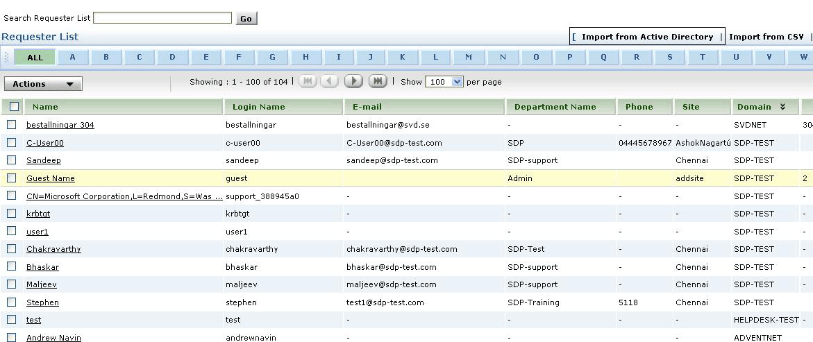Click the drag handle left of ALL
Screen dimensions: 813x342
(7, 58)
